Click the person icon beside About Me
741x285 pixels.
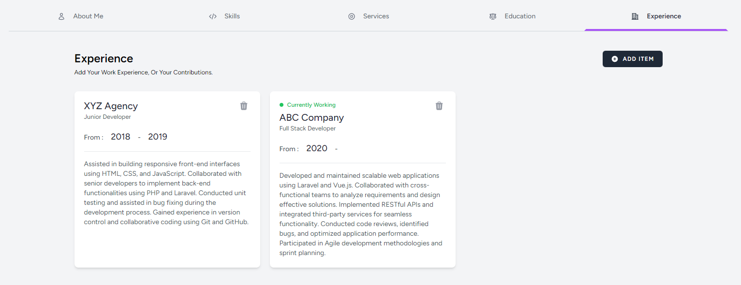coord(61,16)
